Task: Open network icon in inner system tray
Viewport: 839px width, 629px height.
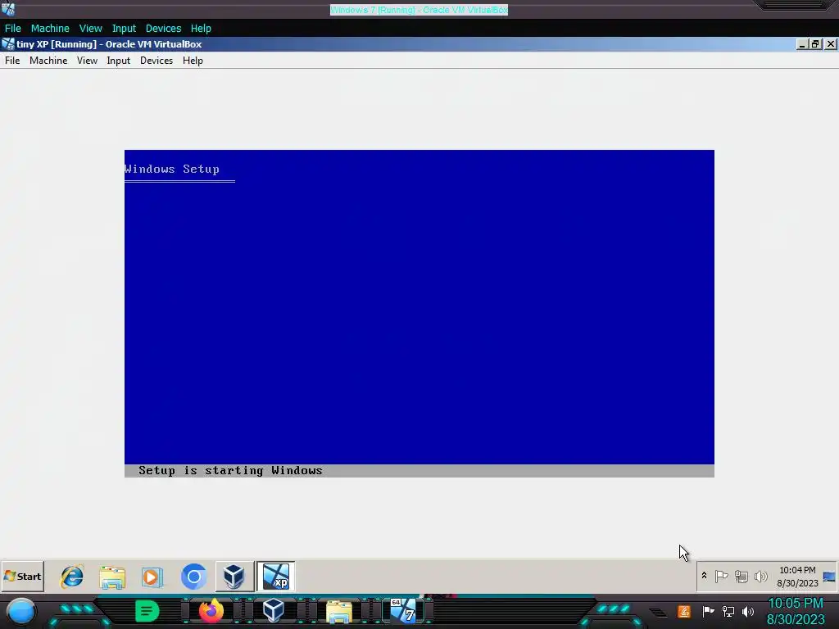Action: pos(741,576)
